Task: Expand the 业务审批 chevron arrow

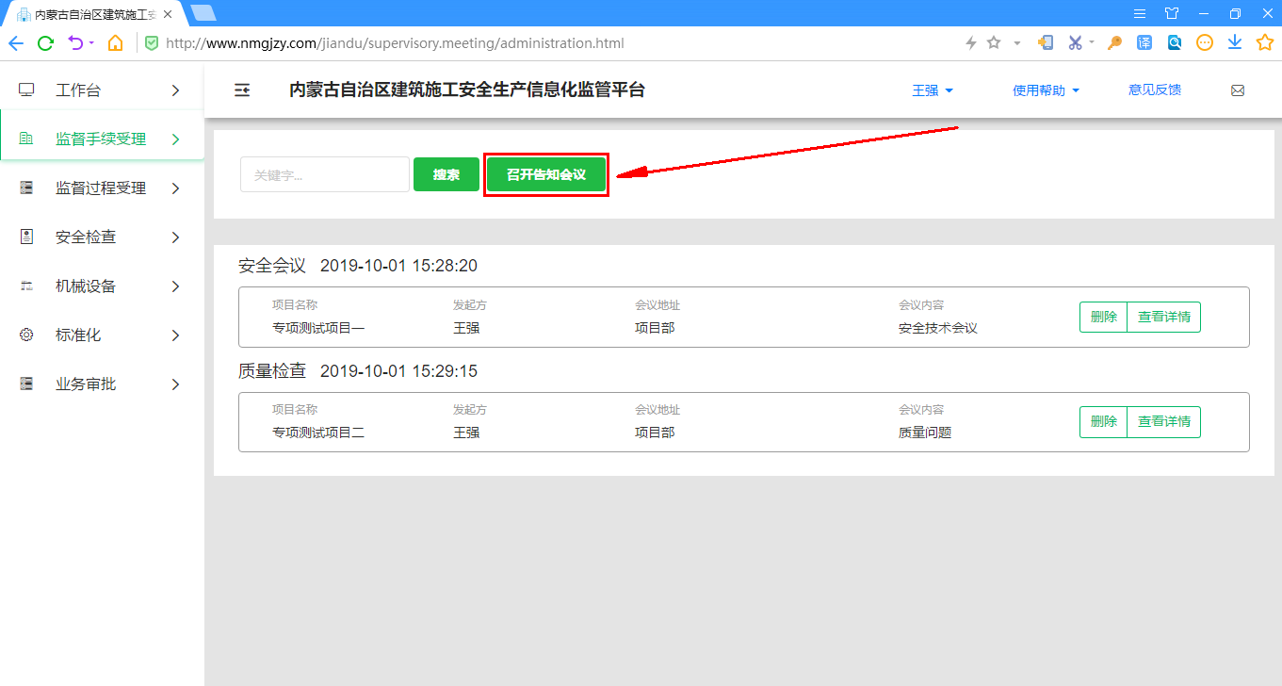Action: click(x=175, y=384)
